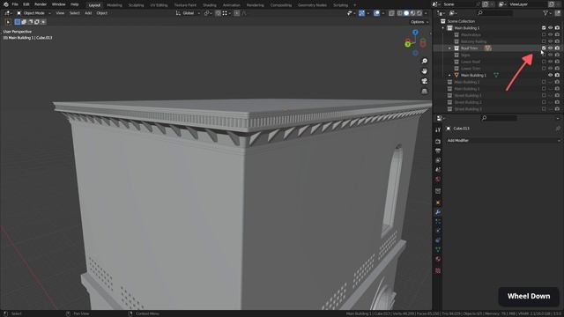Click the blue Z axis on the gizmo
Image resolution: width=564 pixels, height=317 pixels.
[415, 33]
